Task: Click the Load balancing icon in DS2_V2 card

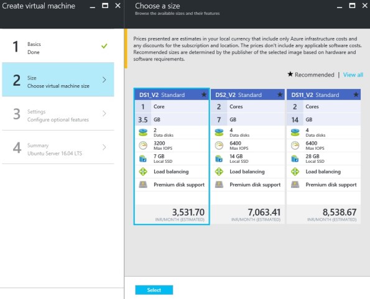Action: pos(219,172)
